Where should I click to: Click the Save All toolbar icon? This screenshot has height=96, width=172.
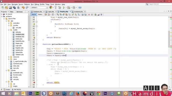click(14, 8)
